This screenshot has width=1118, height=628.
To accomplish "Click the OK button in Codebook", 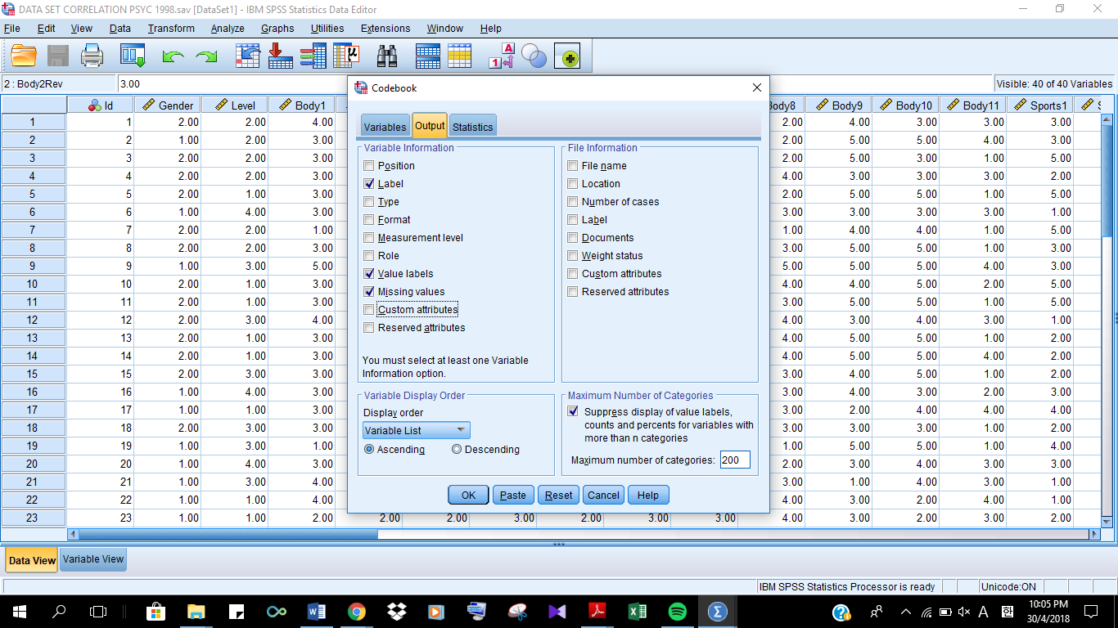I will click(x=468, y=495).
